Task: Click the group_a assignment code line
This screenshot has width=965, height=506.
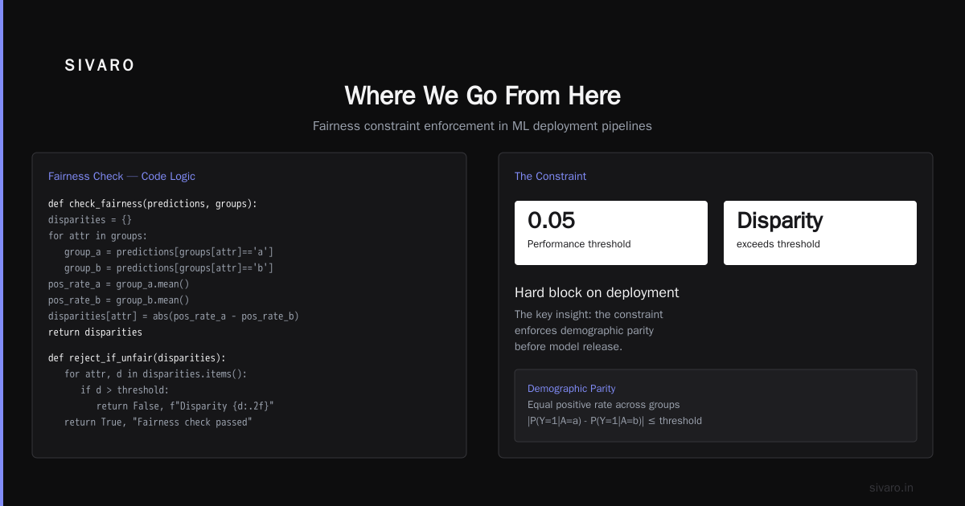Action: point(169,252)
